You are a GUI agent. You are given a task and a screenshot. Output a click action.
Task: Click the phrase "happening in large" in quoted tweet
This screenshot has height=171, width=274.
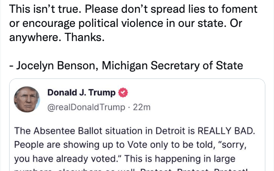coord(195,159)
